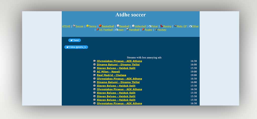The width and height of the screenshot is (257, 119).
Task: Open the Real Madrid - Chelsea stream
Action: coord(111,75)
